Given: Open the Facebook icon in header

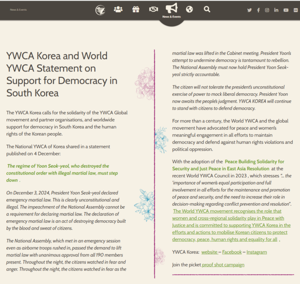Looking at the screenshot, I should point(258,10).
